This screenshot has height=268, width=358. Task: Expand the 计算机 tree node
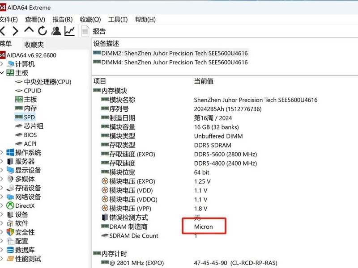2,64
